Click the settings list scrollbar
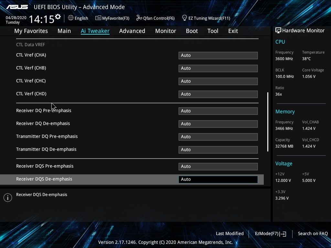Viewport: 331px width, 248px height. 268,122
